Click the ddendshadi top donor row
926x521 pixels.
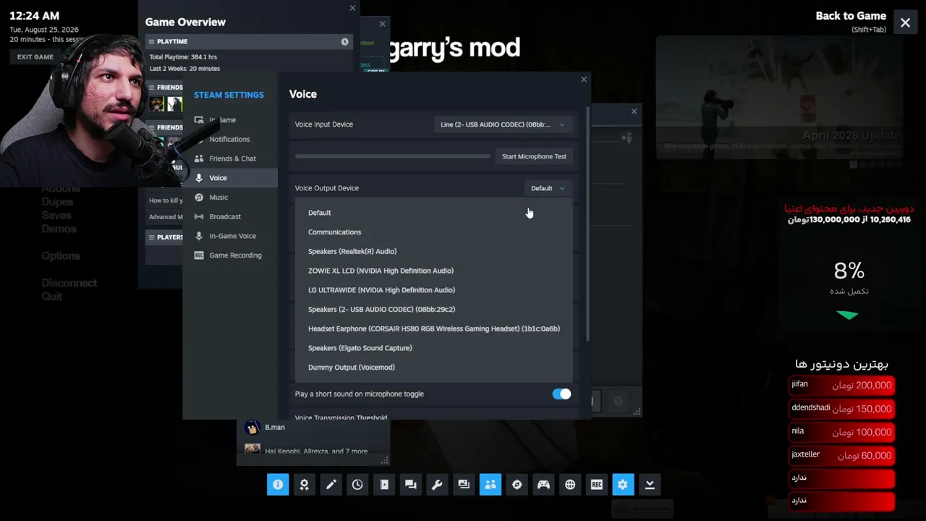(841, 409)
